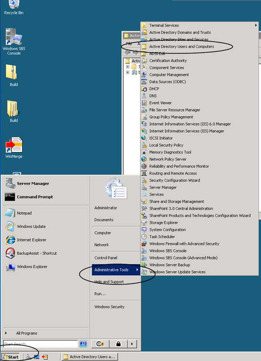Open Storage Explorer
Image resolution: width=261 pixels, height=361 pixels.
point(200,223)
